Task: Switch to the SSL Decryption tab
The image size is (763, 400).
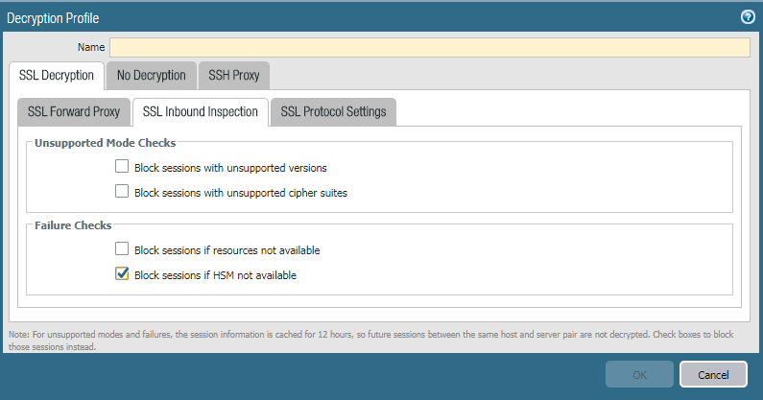Action: coord(57,75)
